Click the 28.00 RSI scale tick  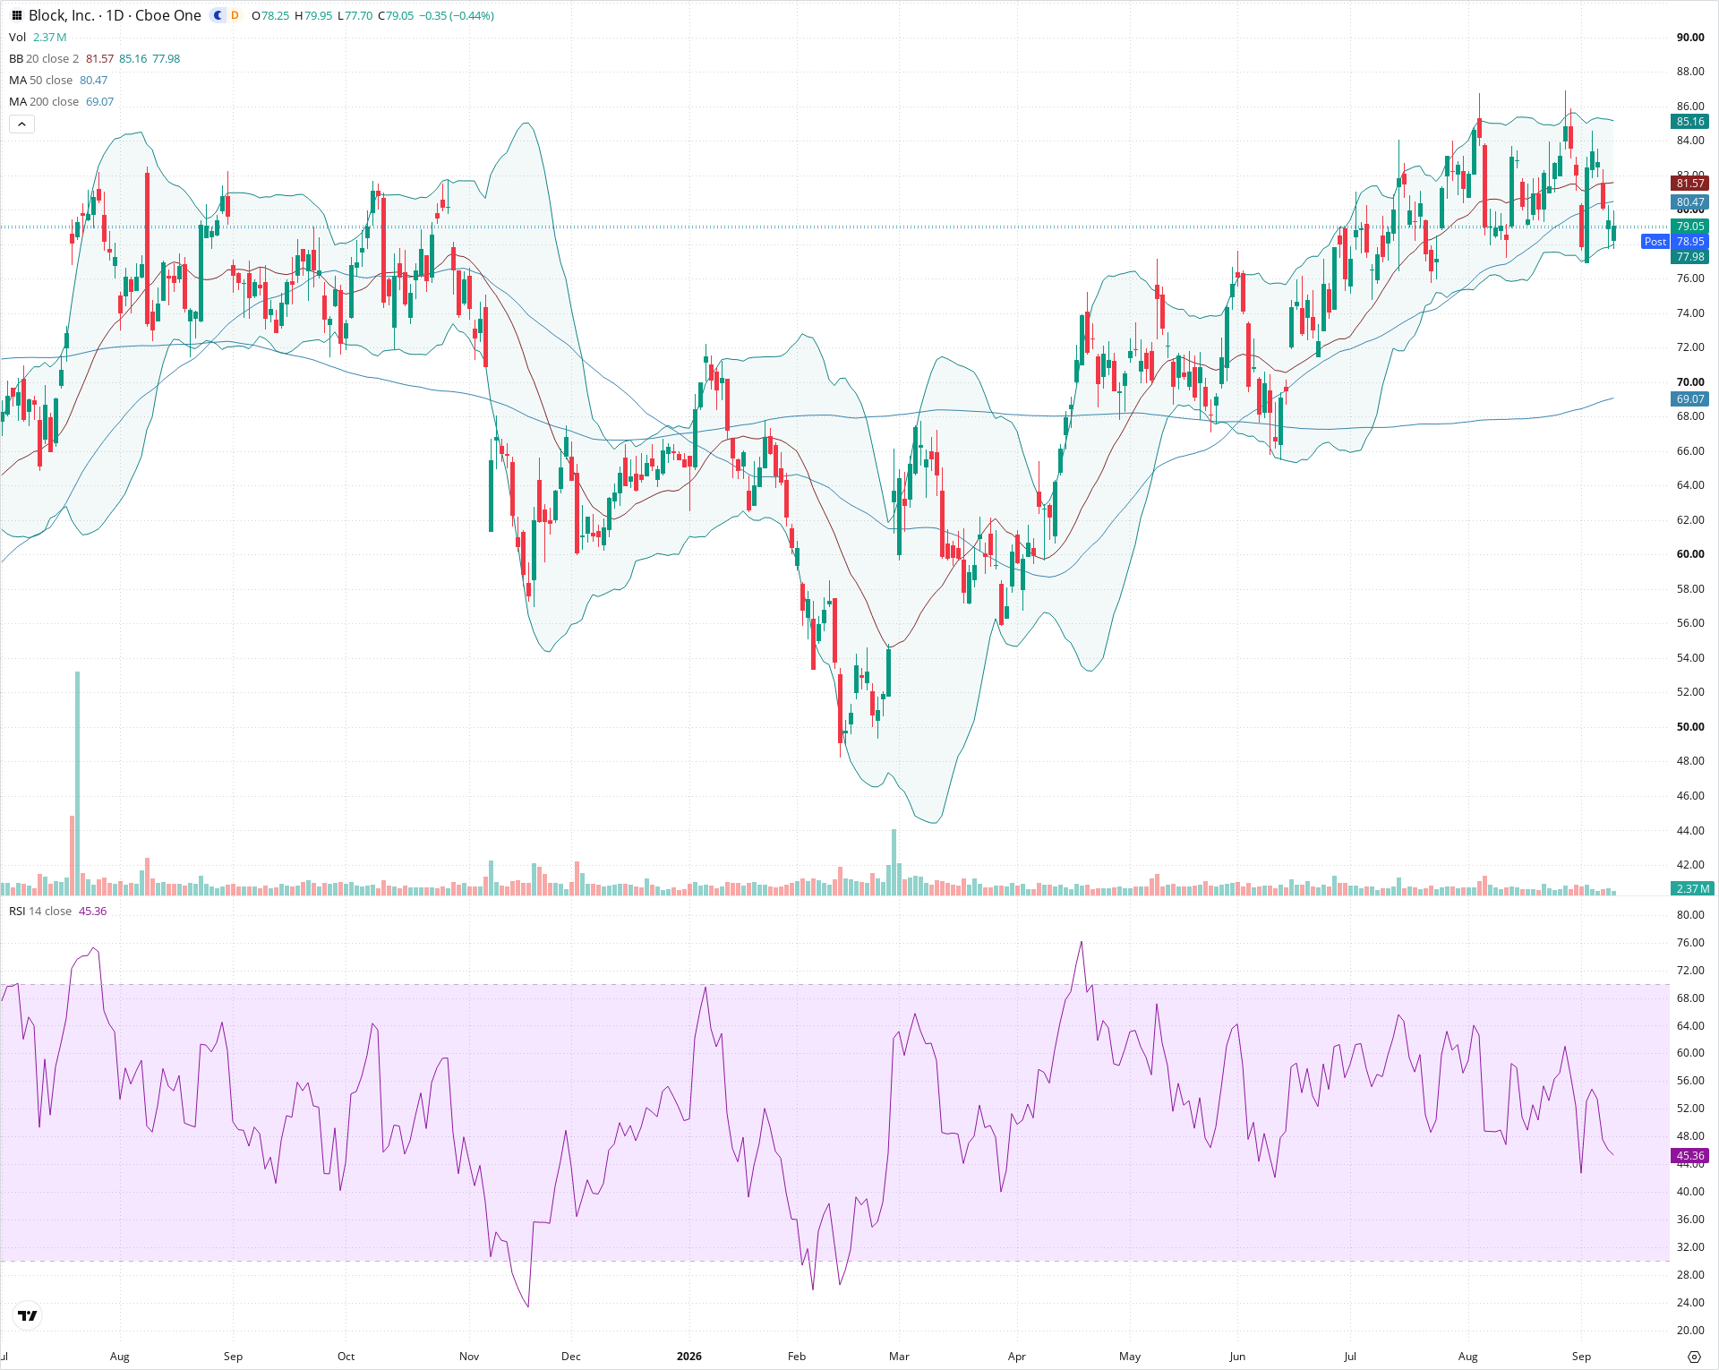[1690, 1274]
